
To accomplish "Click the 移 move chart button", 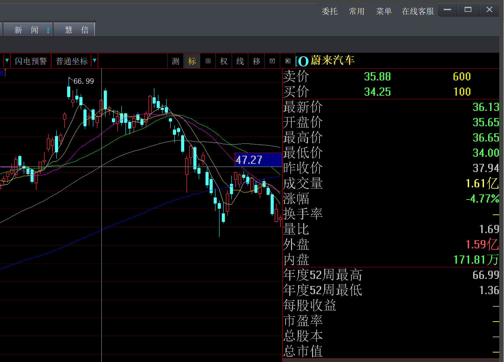I will 256,61.
